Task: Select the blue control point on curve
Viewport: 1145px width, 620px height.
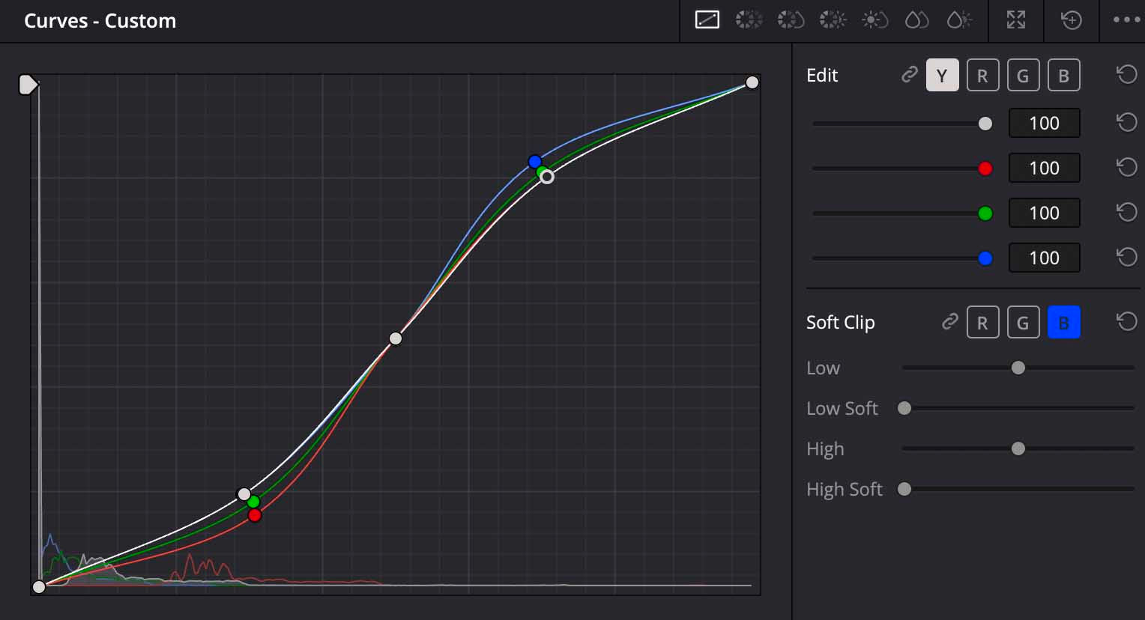Action: pyautogui.click(x=534, y=162)
